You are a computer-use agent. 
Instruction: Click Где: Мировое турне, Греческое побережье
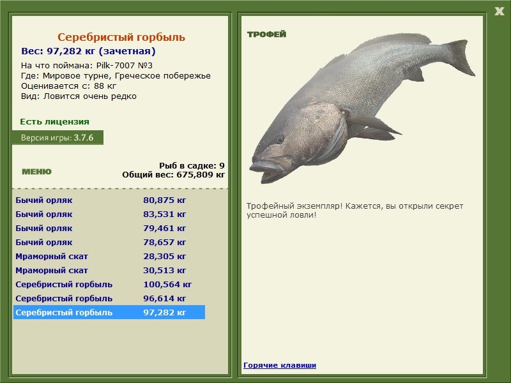pyautogui.click(x=116, y=76)
